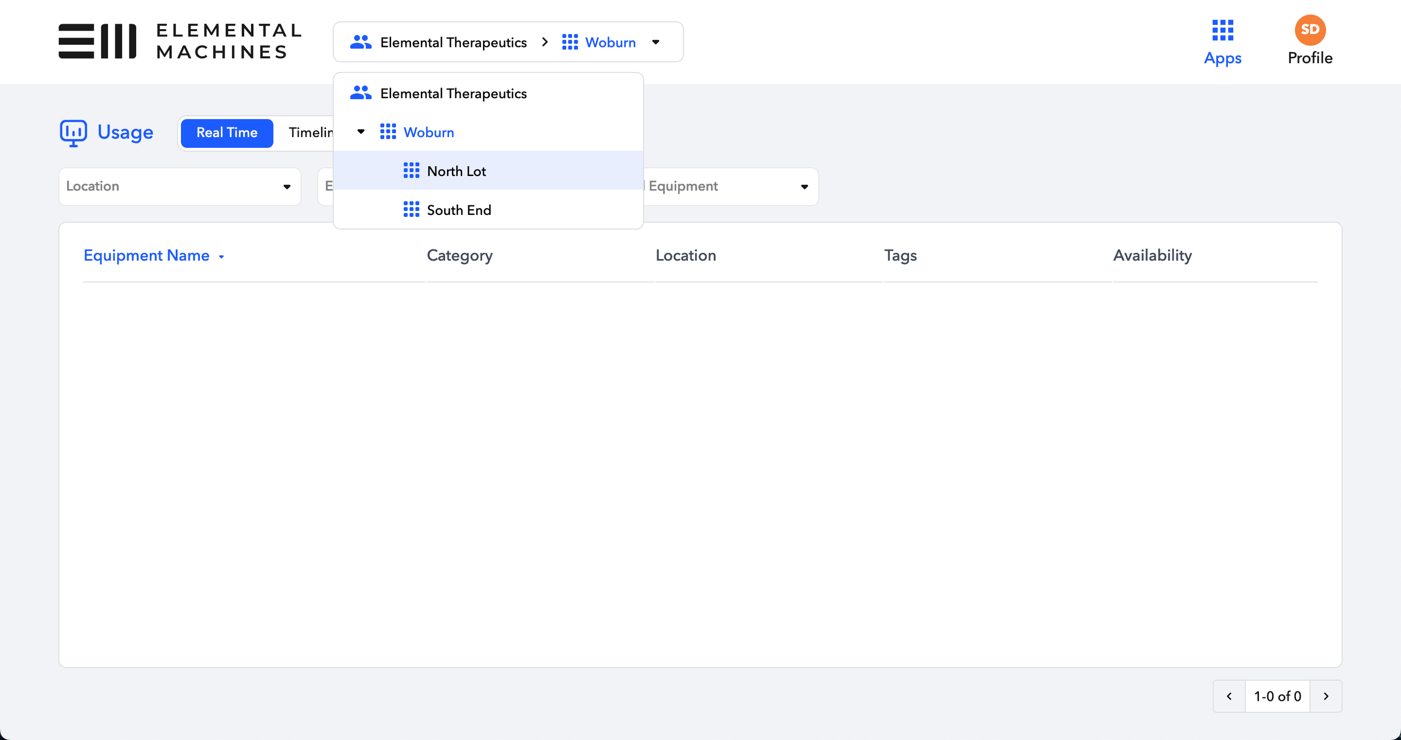This screenshot has width=1401, height=740.
Task: Open the Apps grid icon
Action: pos(1222,31)
